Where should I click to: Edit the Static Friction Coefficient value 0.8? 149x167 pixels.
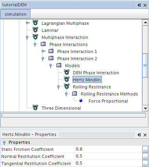[x=108, y=149]
